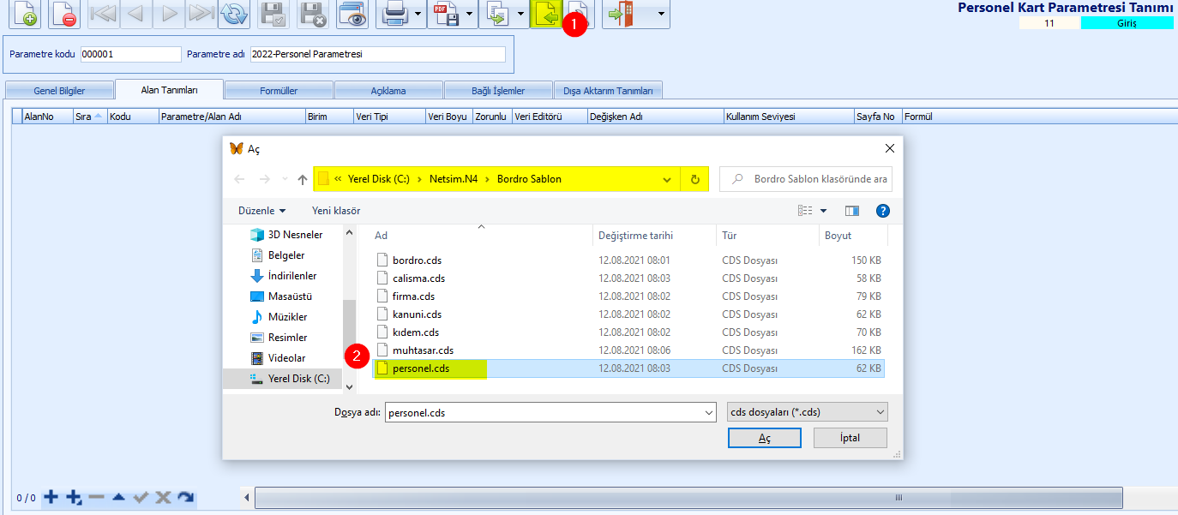
Task: Click the Bordro Sablon klasöründe ara search box
Action: (x=806, y=179)
